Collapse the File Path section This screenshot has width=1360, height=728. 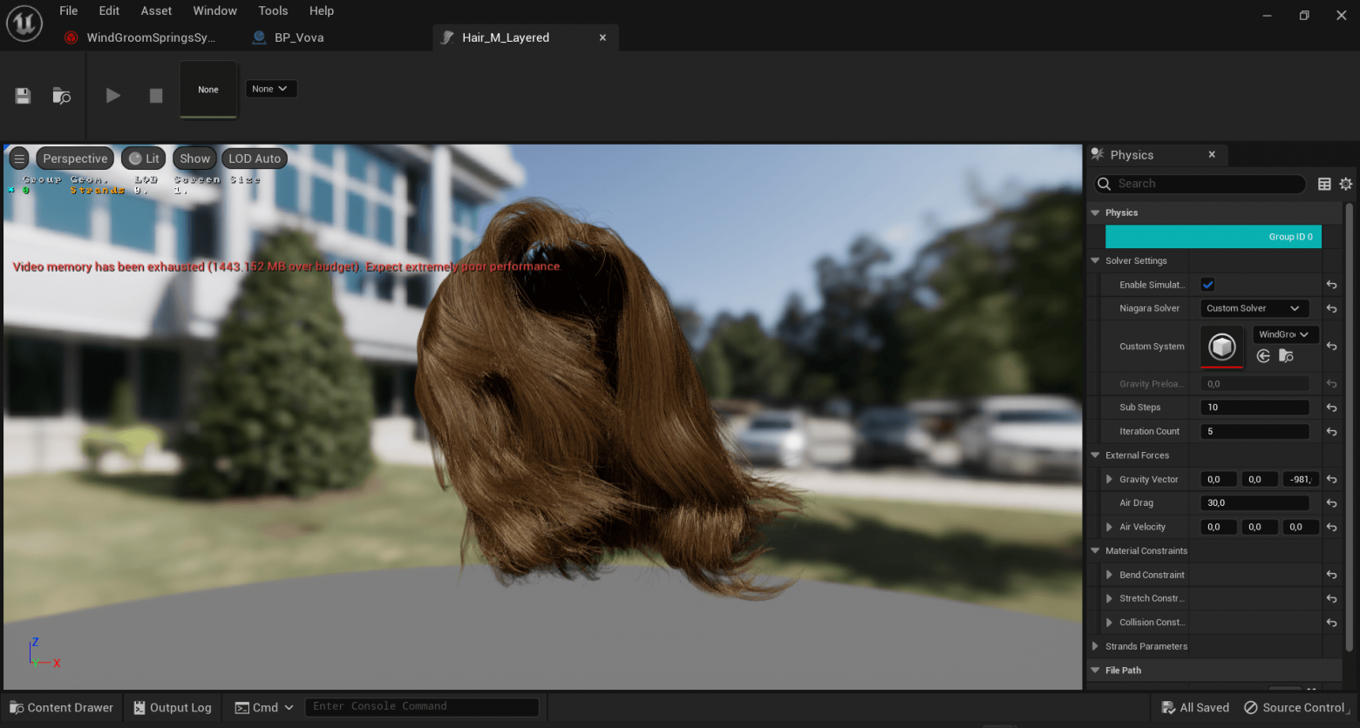tap(1095, 671)
